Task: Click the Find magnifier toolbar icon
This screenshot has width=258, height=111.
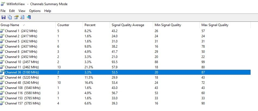Action: coord(22,17)
